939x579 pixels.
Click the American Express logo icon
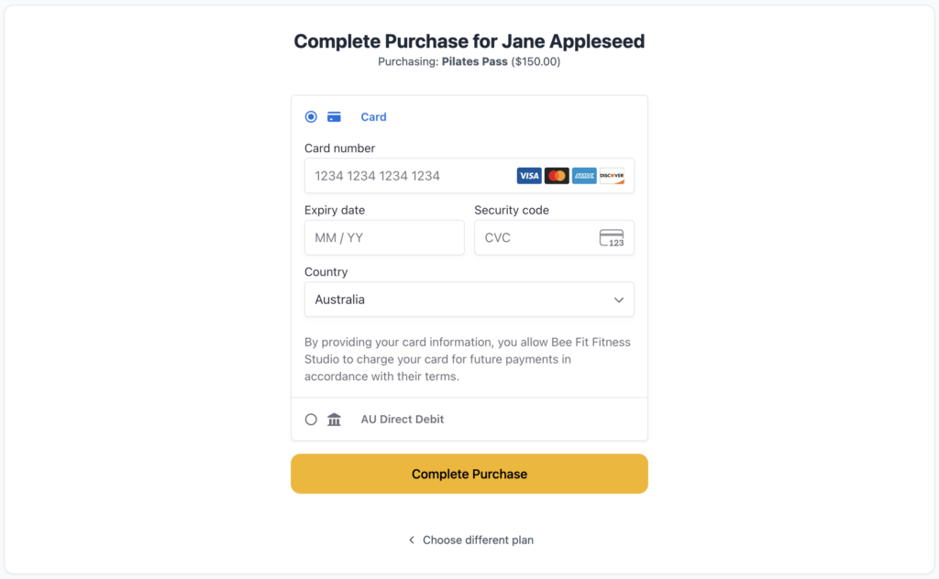point(584,176)
